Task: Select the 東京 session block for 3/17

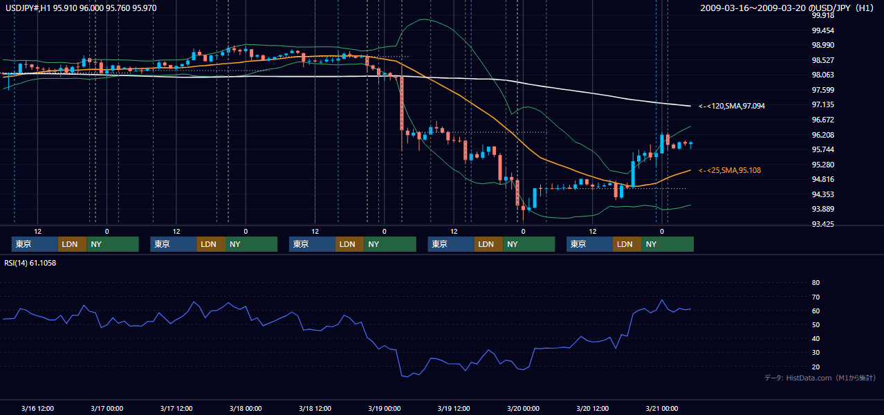Action: click(174, 244)
